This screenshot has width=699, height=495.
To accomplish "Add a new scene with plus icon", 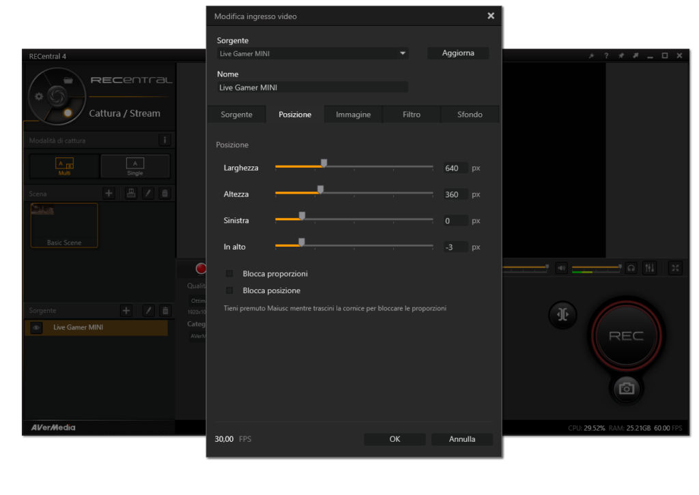I will [x=109, y=193].
